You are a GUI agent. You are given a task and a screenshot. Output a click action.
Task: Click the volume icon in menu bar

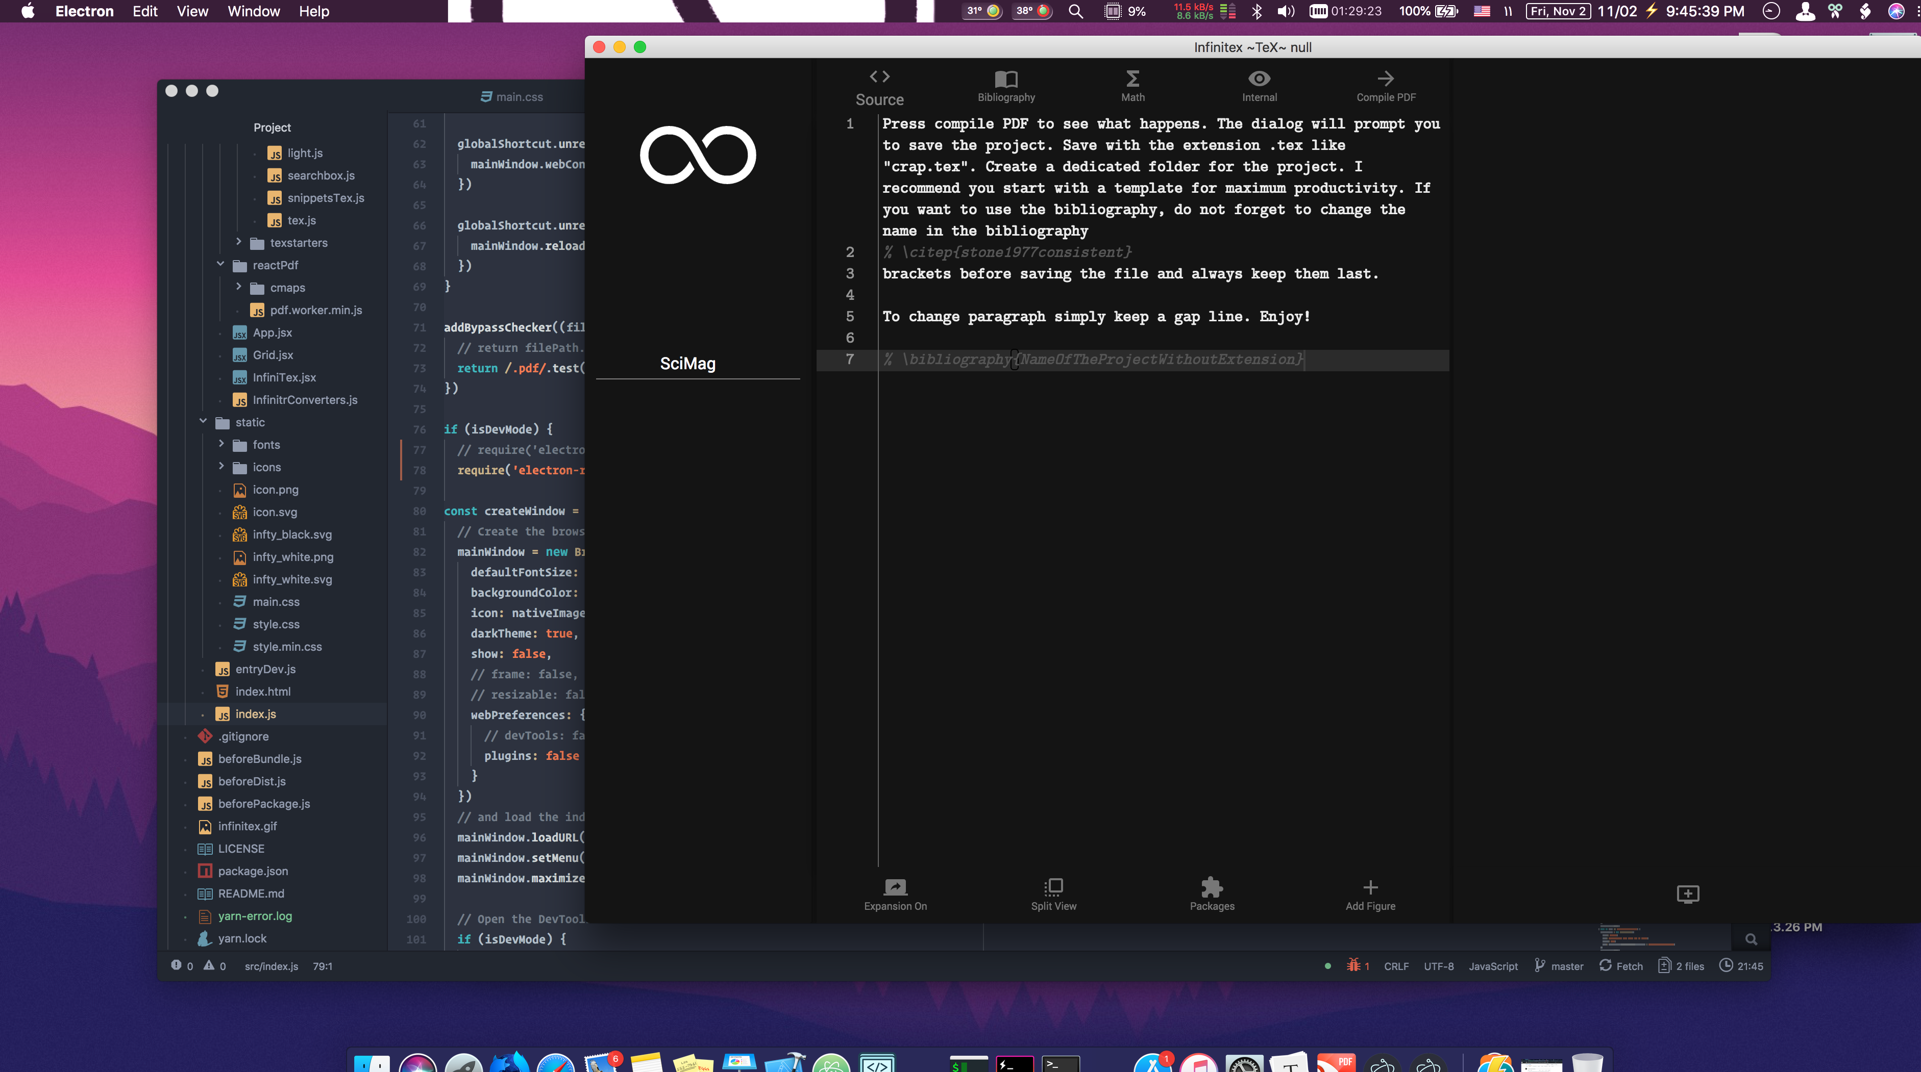click(x=1286, y=11)
